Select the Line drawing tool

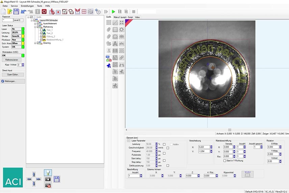[x=115, y=23]
